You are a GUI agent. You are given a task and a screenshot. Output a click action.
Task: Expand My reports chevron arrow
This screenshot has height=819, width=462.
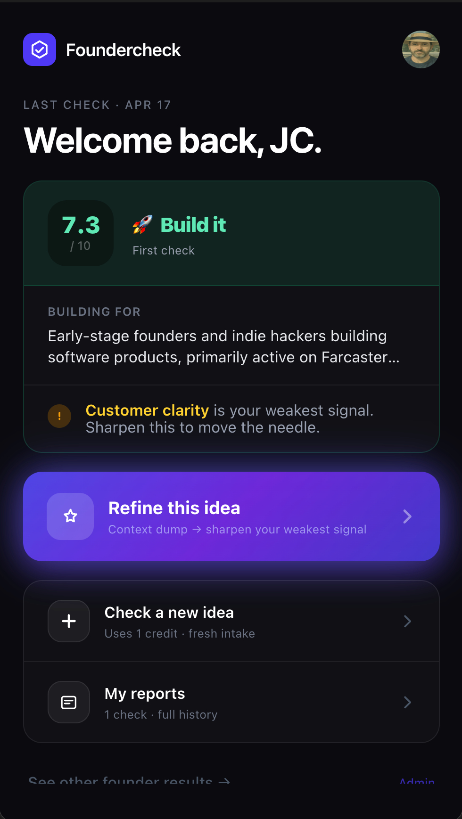(407, 702)
